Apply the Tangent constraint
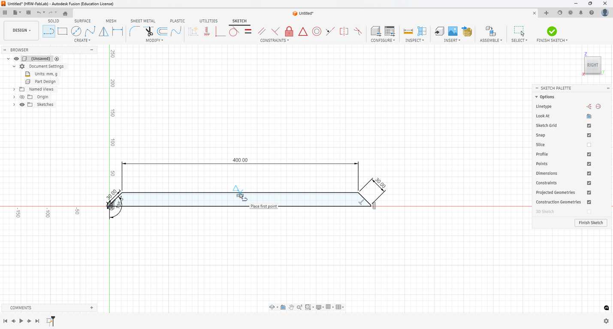 (x=234, y=31)
